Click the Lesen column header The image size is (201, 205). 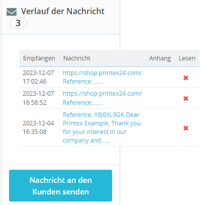click(187, 58)
